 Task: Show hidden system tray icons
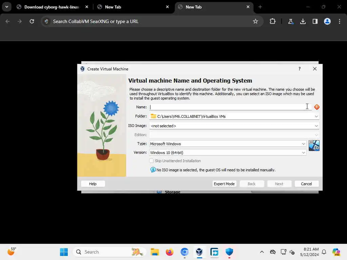[x=262, y=252]
